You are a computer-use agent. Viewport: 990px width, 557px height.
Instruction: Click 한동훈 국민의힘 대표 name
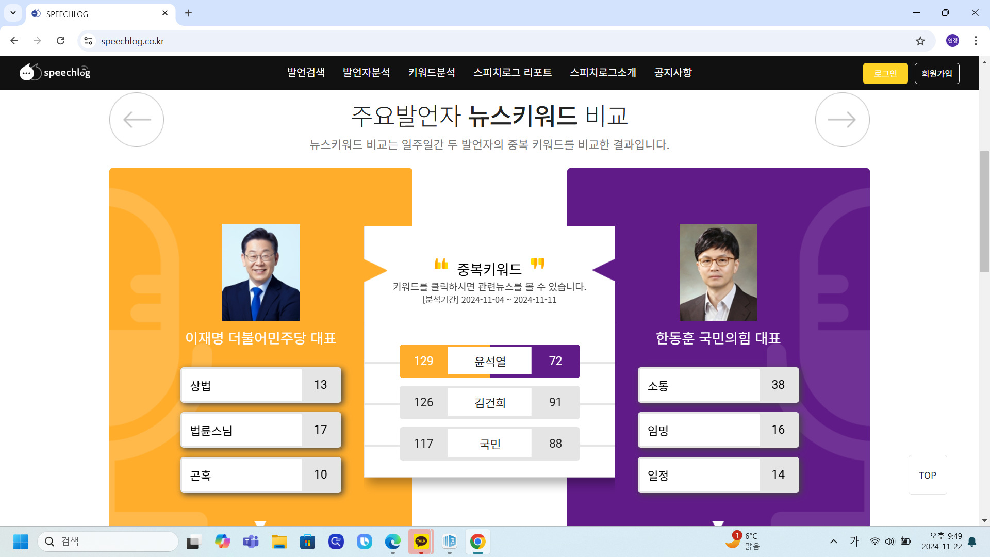[x=718, y=338]
